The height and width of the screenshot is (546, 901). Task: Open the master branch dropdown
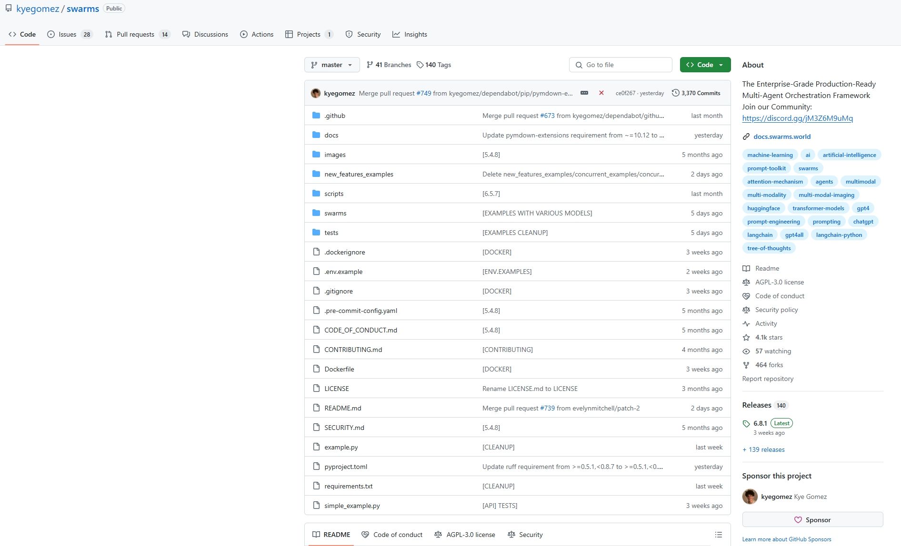(332, 65)
